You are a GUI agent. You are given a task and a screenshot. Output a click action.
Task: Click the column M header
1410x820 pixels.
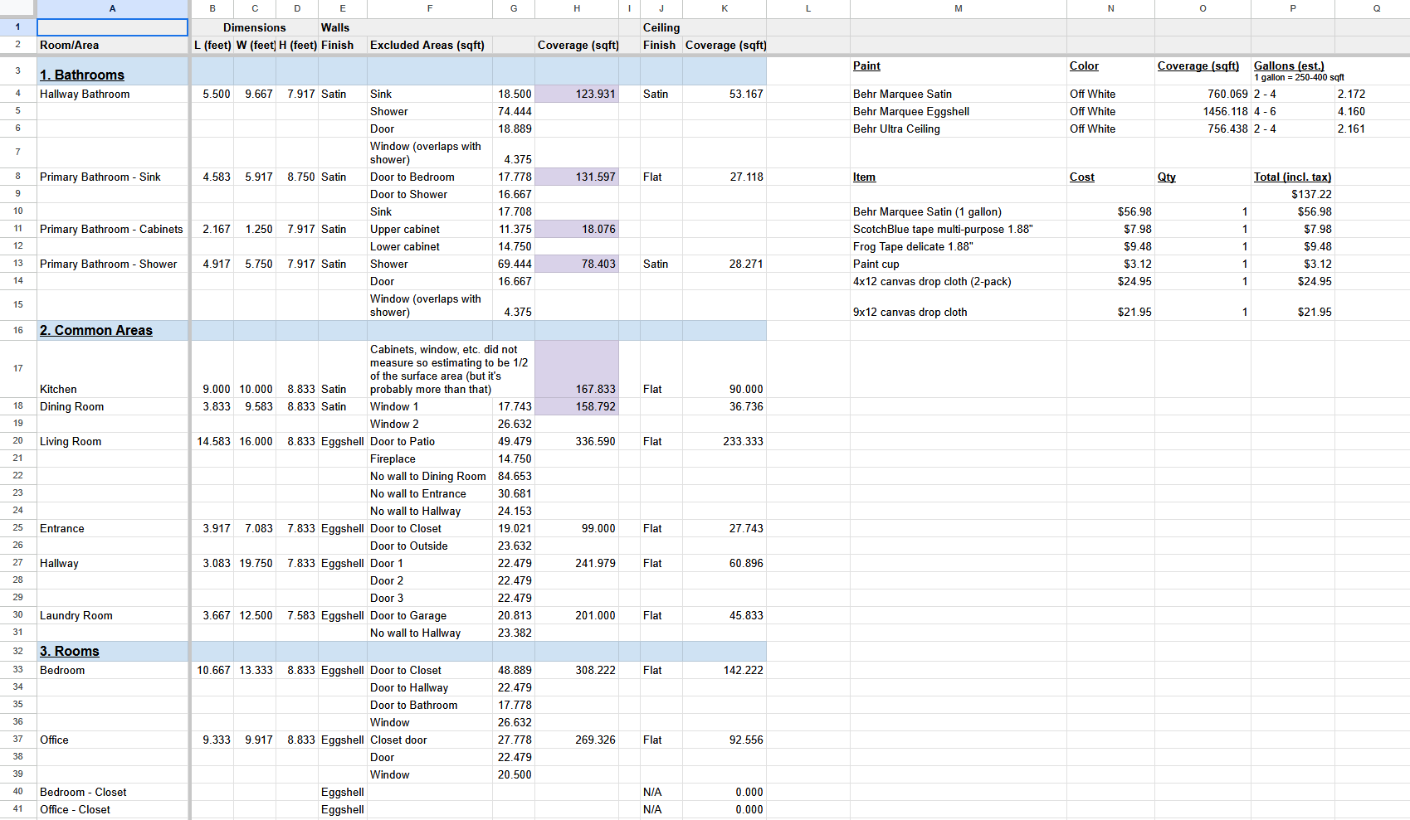pos(958,8)
